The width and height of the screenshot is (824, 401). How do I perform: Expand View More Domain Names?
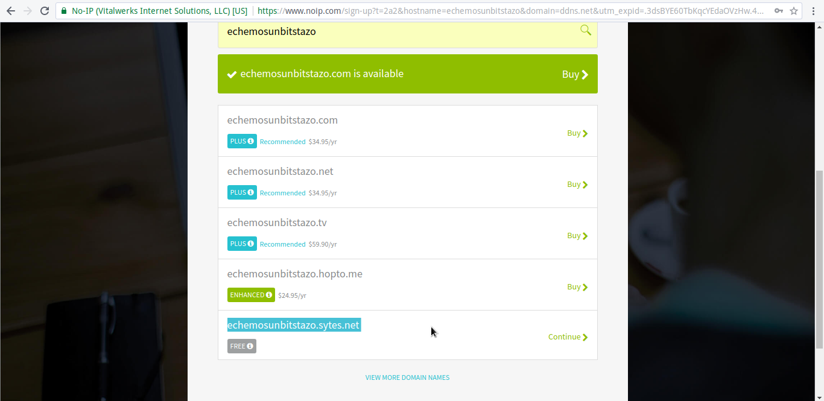407,377
